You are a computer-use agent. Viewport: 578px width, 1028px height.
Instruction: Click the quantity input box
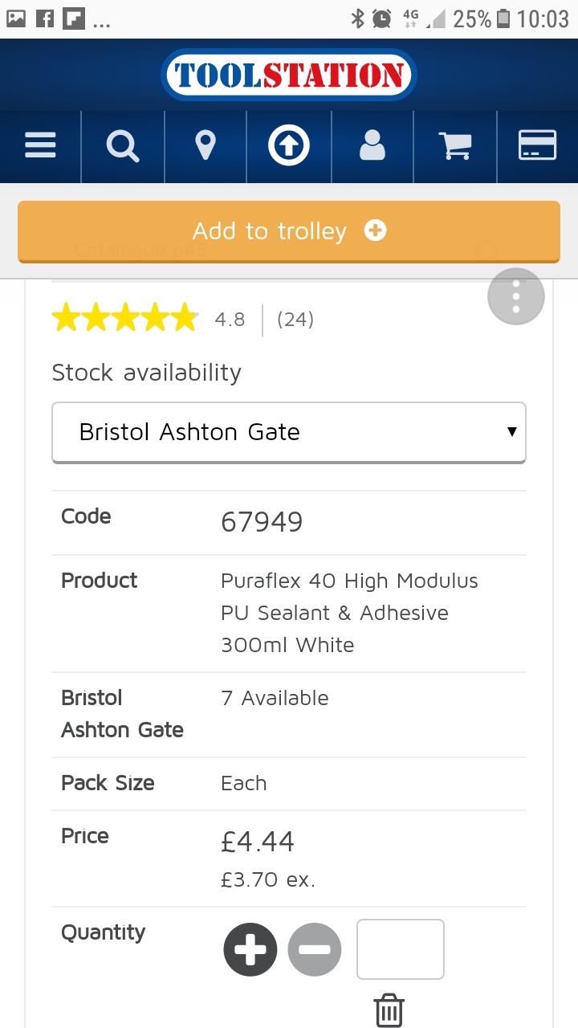[x=401, y=949]
